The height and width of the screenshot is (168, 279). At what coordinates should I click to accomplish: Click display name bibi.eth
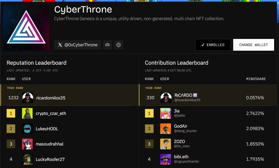tap(181, 157)
